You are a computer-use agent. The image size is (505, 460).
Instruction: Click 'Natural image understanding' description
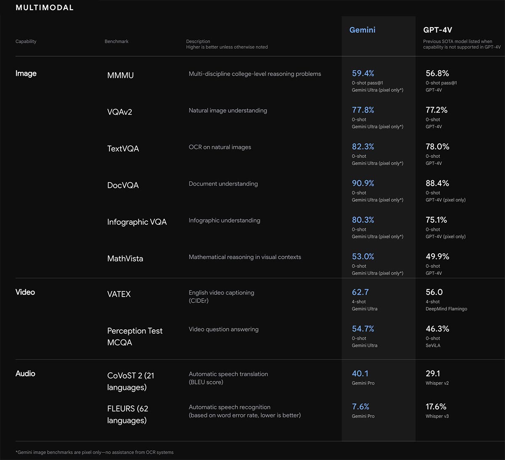(x=228, y=110)
